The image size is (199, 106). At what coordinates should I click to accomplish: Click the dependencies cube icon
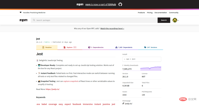click(x=89, y=47)
